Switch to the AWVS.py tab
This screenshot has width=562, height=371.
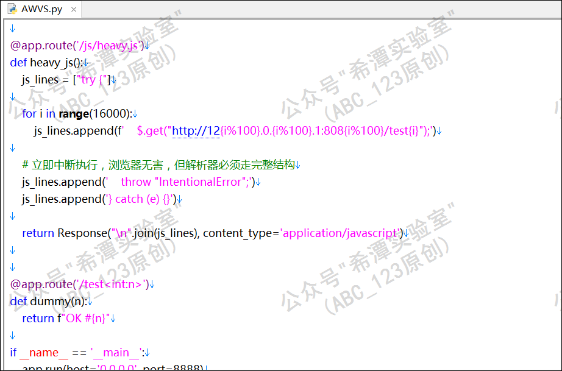tap(41, 9)
